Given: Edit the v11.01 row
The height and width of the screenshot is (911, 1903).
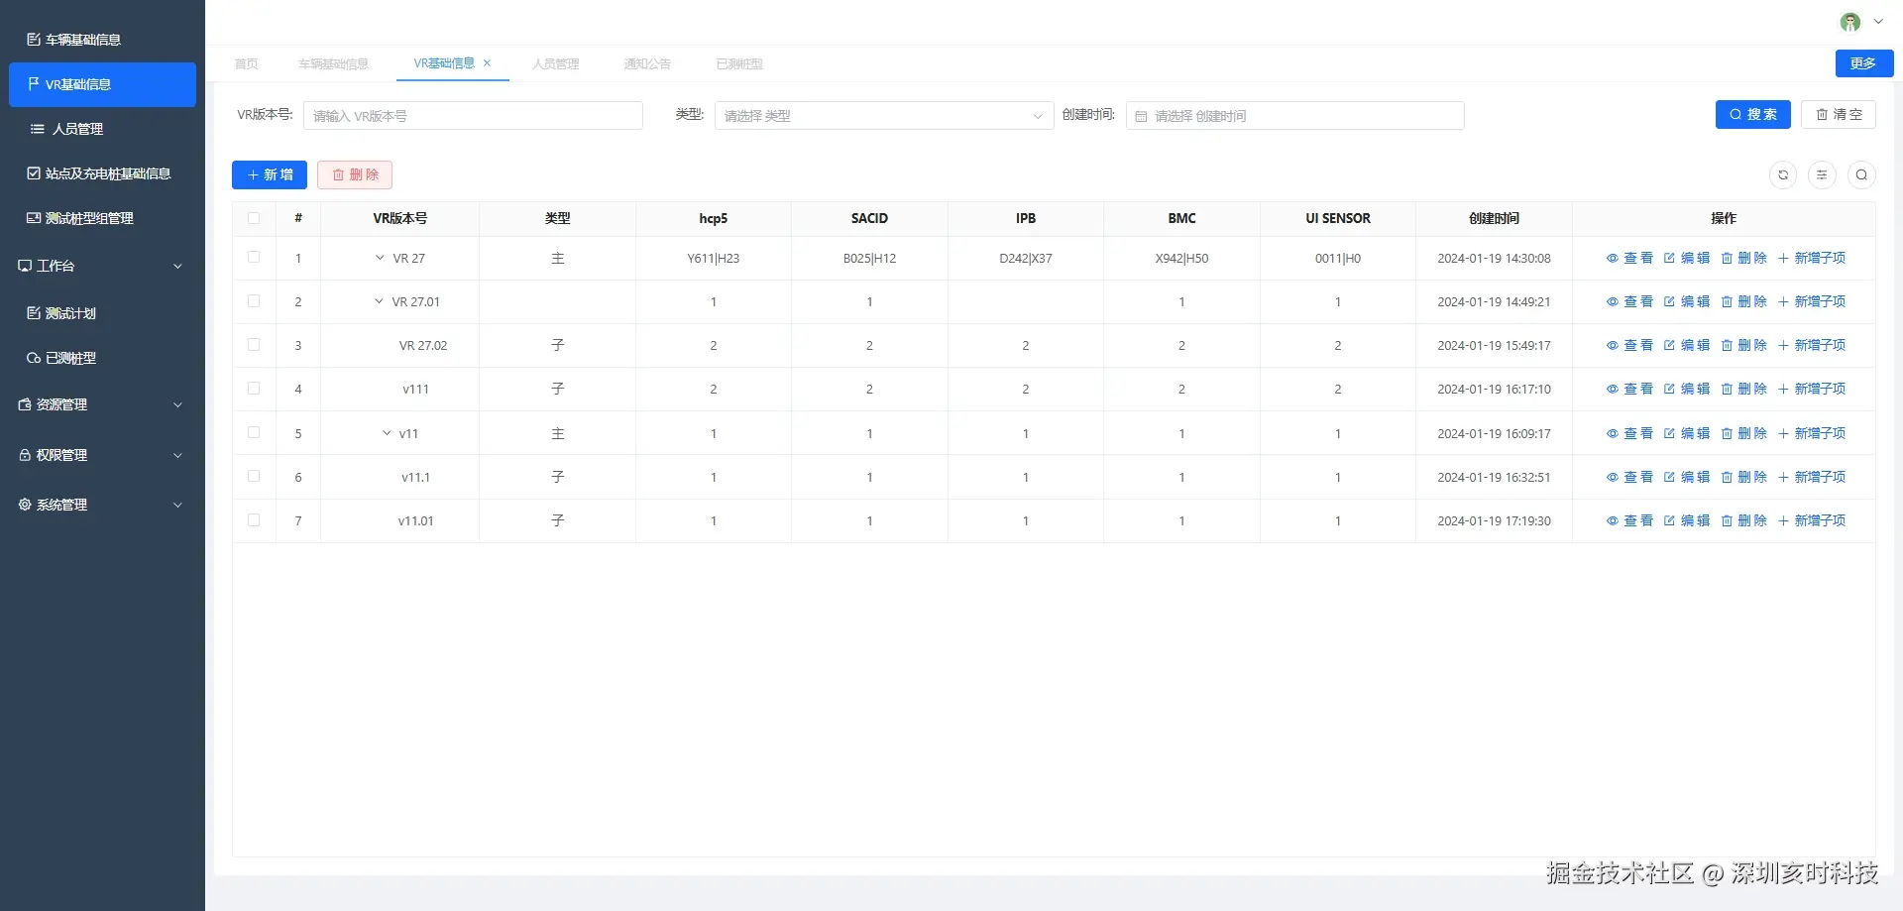Looking at the screenshot, I should [1687, 520].
